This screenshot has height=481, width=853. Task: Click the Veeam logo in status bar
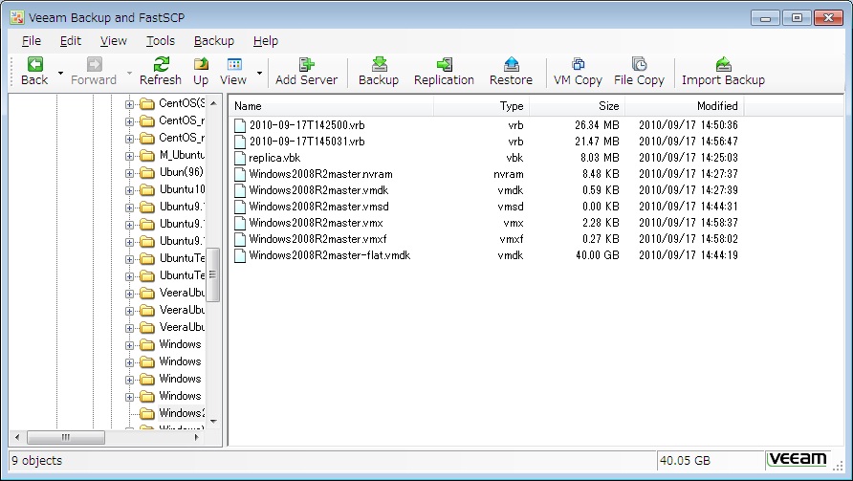pyautogui.click(x=798, y=460)
